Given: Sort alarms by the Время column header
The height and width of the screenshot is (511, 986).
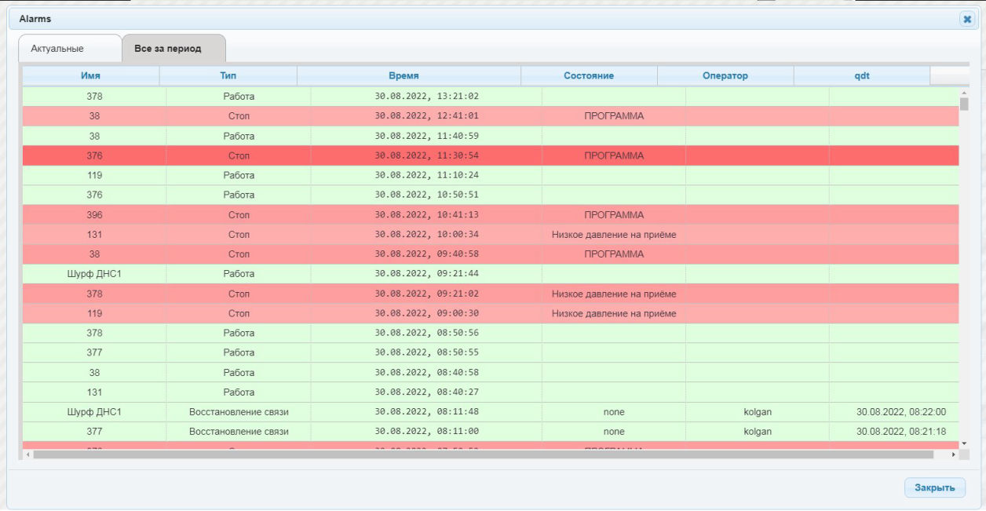Looking at the screenshot, I should 404,76.
